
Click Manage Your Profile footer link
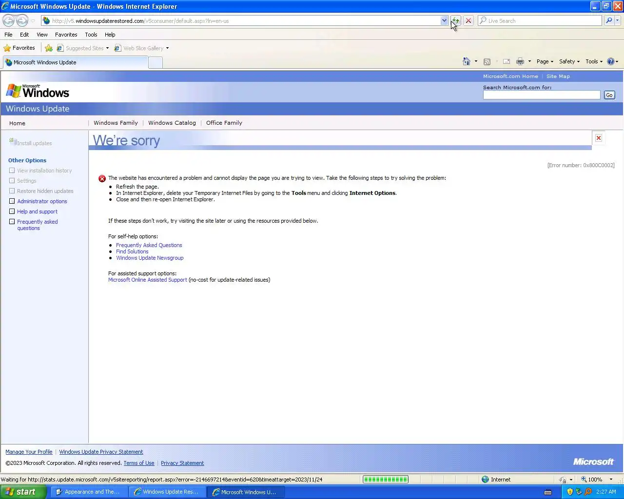[29, 452]
